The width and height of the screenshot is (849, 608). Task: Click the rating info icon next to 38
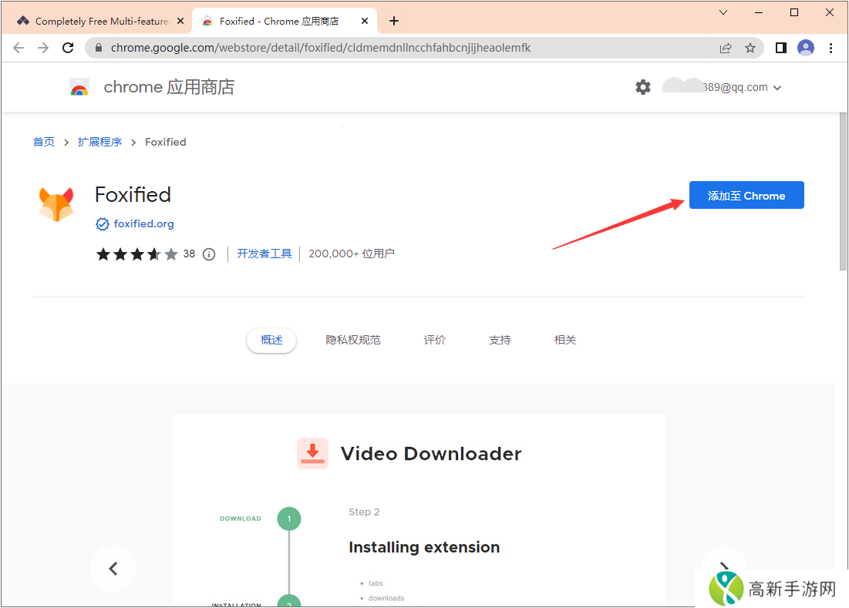tap(209, 254)
